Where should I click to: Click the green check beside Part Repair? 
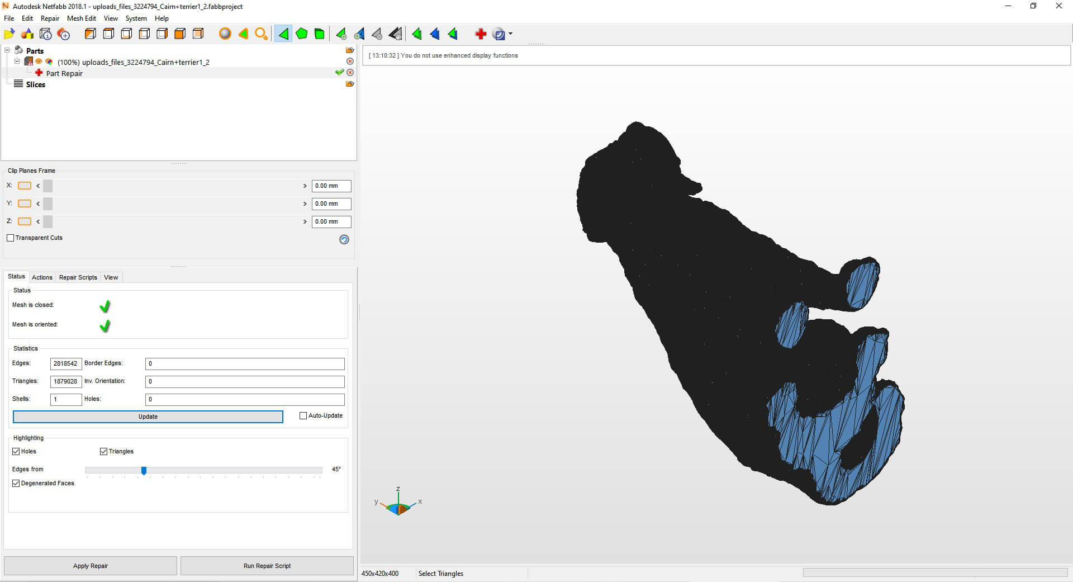[x=339, y=73]
